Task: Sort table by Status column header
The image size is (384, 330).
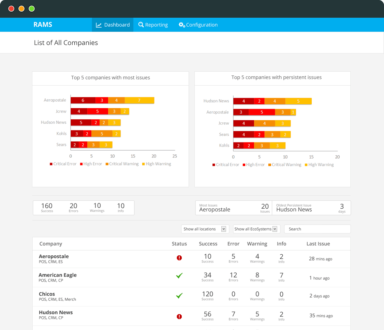Action: click(179, 244)
